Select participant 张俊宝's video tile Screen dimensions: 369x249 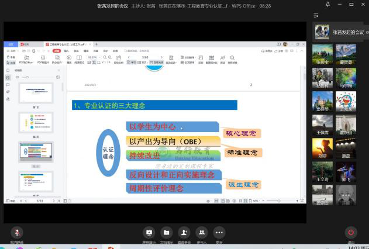pos(322,56)
